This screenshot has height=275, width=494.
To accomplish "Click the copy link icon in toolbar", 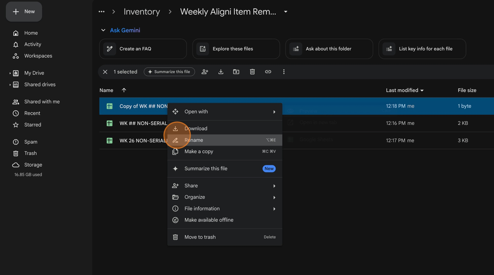I will point(268,72).
